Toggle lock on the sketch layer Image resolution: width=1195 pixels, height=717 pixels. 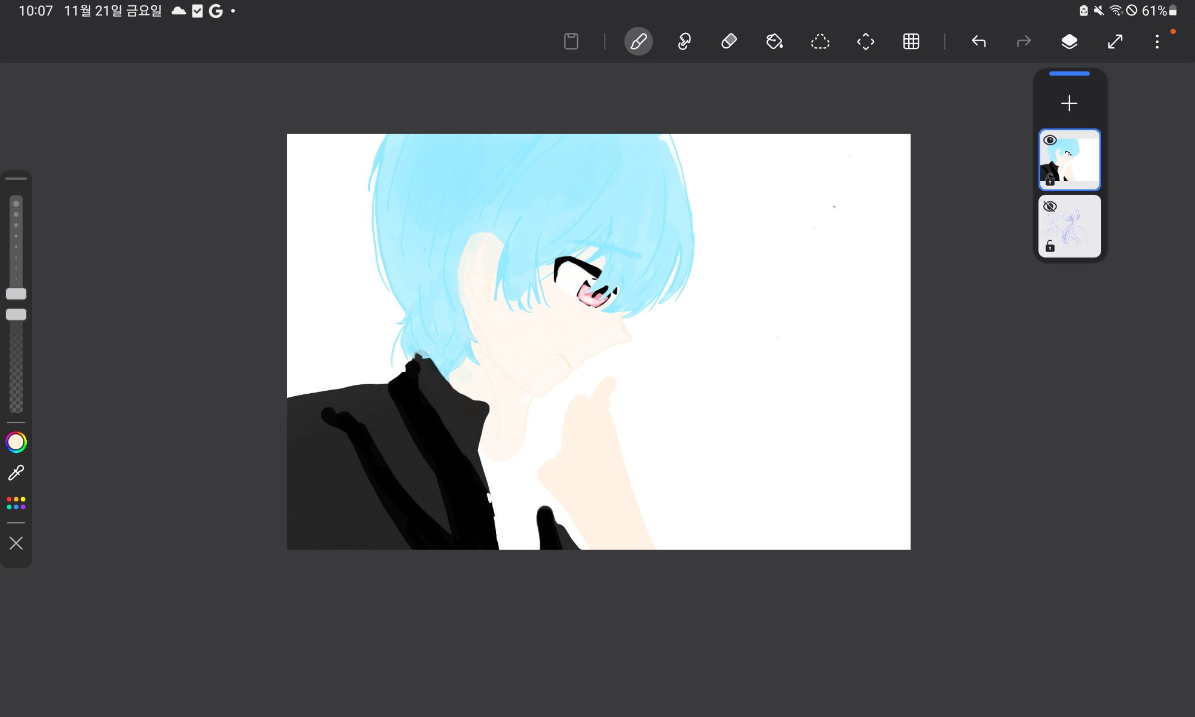coord(1050,246)
